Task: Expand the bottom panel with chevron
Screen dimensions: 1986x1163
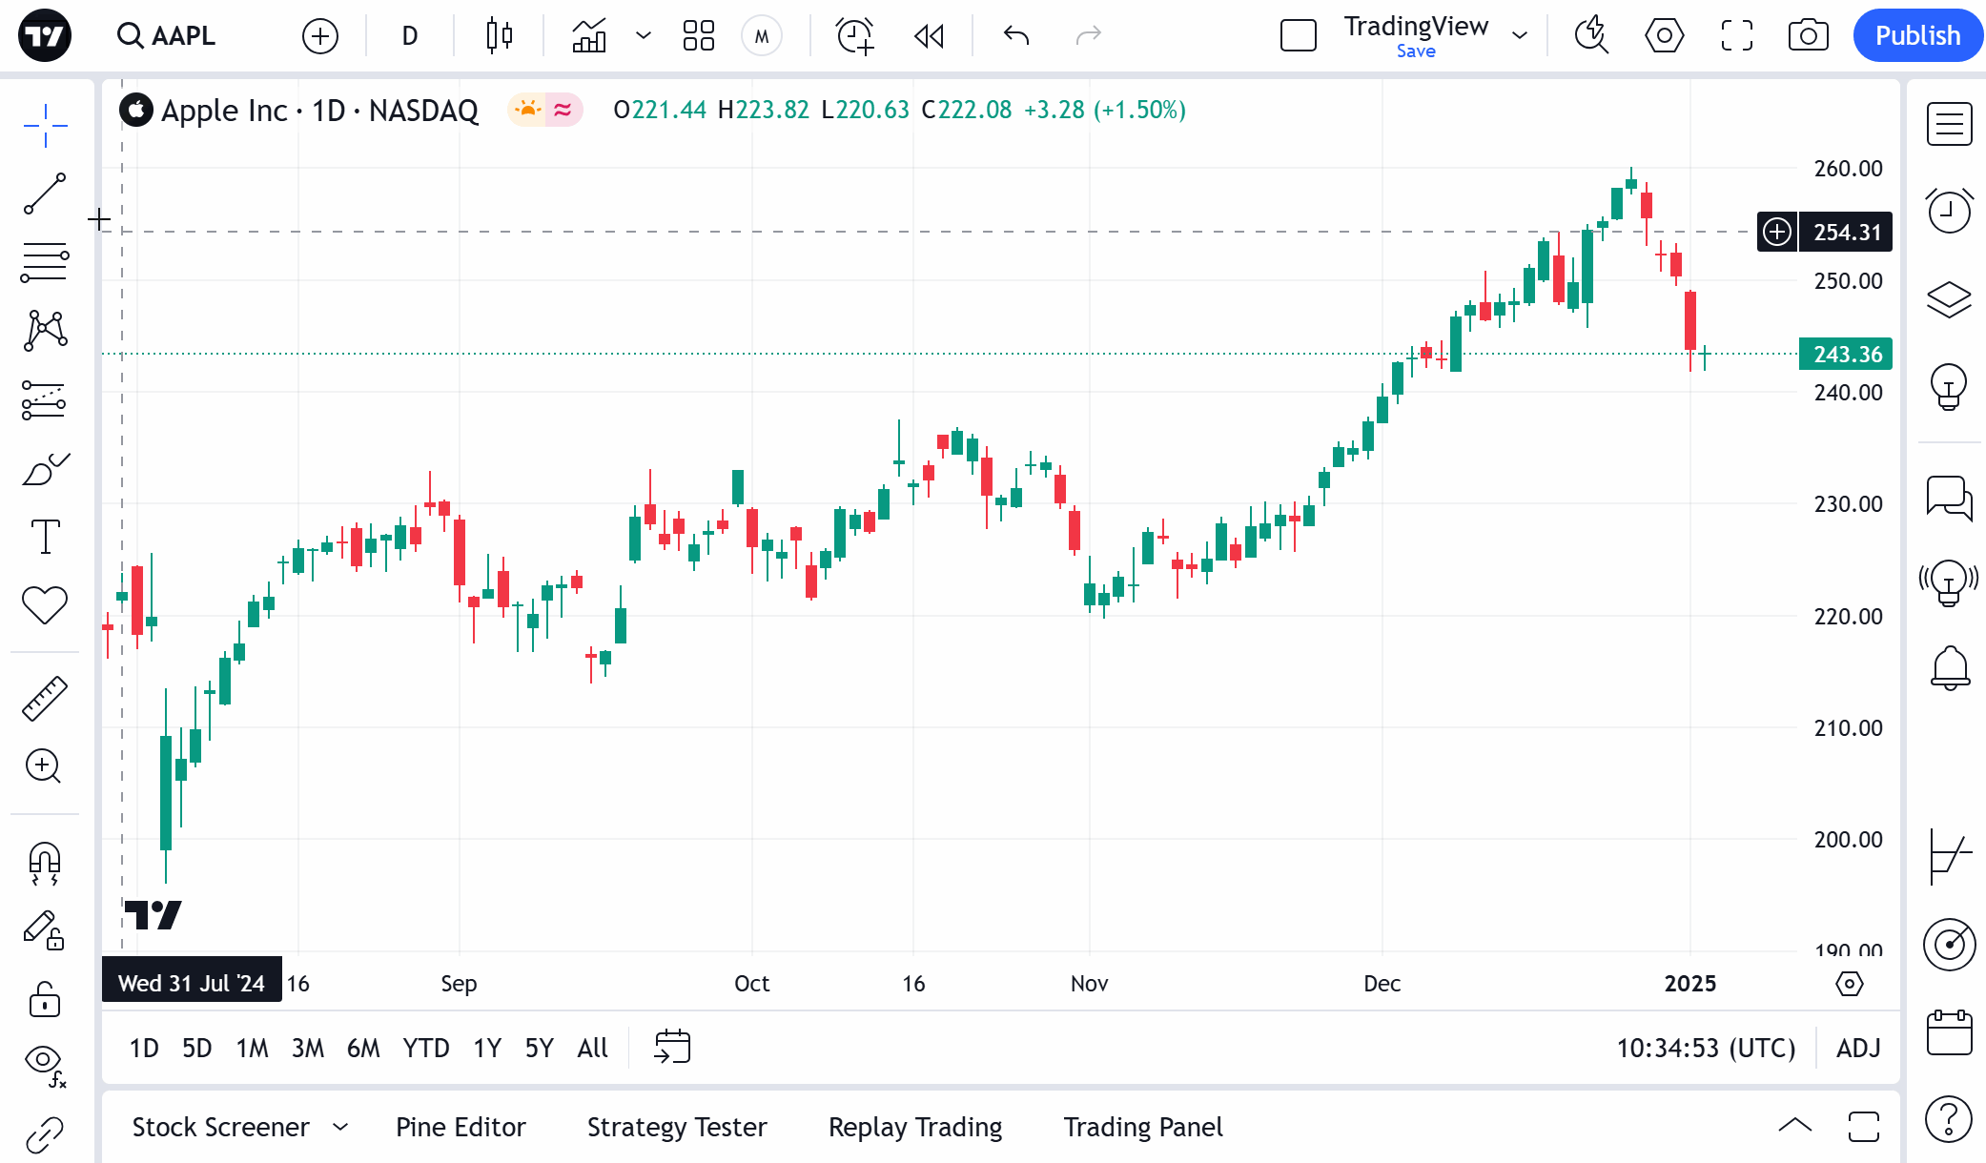Action: click(x=1794, y=1126)
